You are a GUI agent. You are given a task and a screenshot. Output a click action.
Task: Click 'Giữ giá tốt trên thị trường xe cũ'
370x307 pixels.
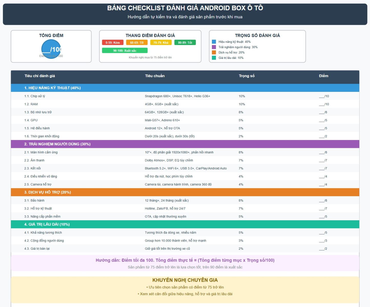[x=167, y=249]
